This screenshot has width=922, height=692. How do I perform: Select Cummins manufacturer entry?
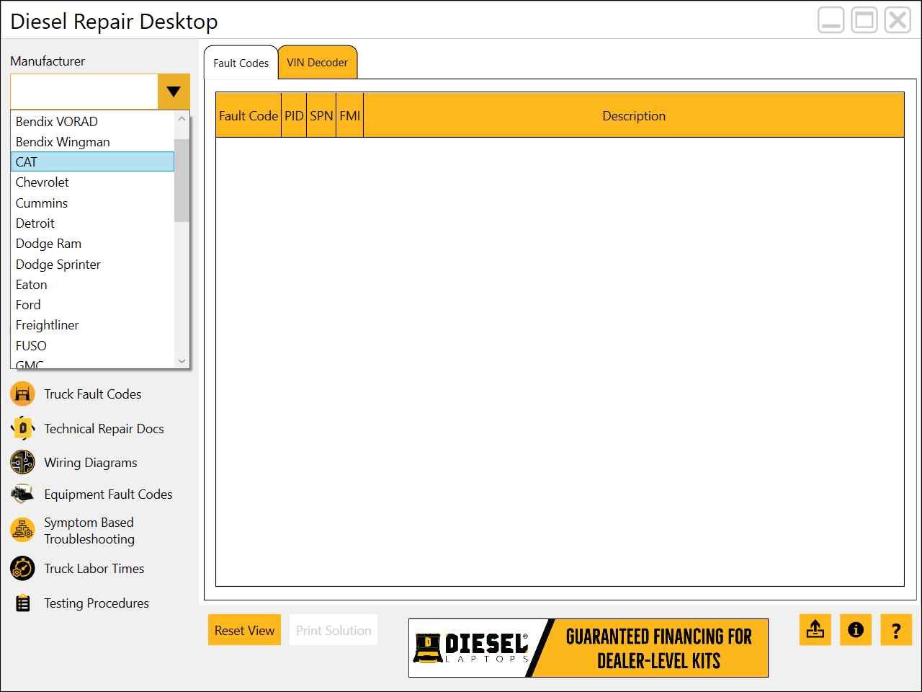(92, 203)
